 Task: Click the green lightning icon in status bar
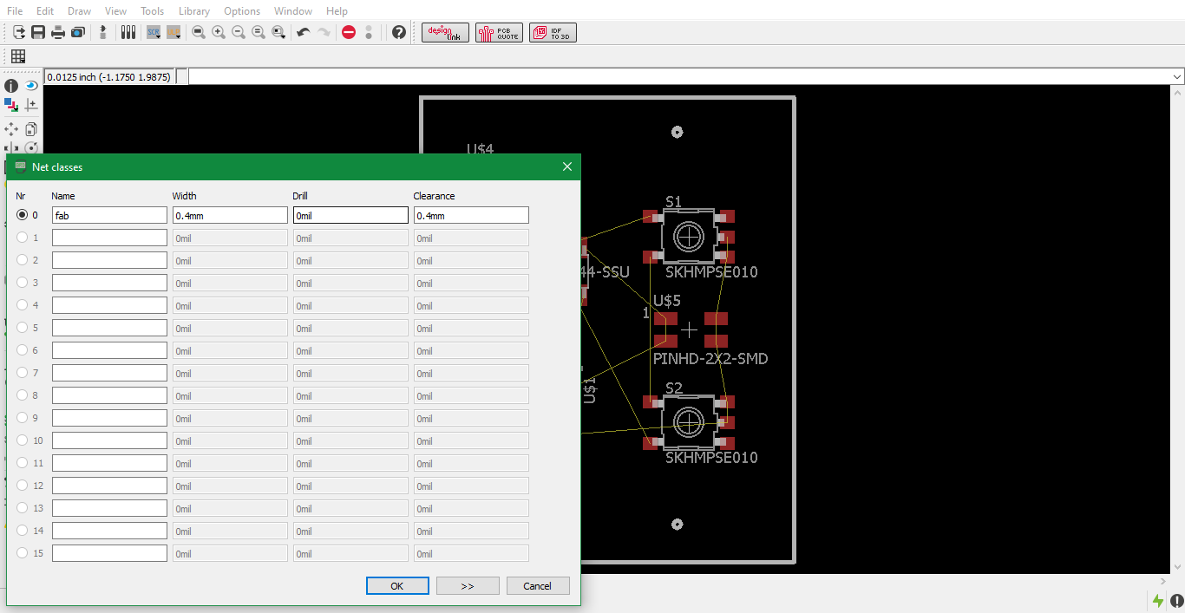[x=1158, y=600]
